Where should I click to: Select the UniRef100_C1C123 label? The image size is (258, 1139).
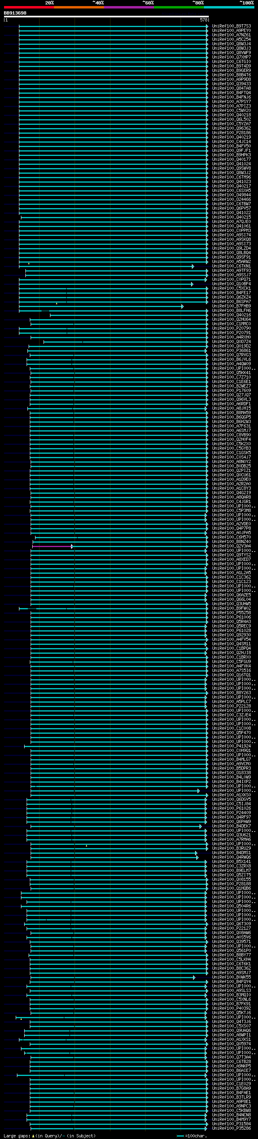[x=231, y=581]
